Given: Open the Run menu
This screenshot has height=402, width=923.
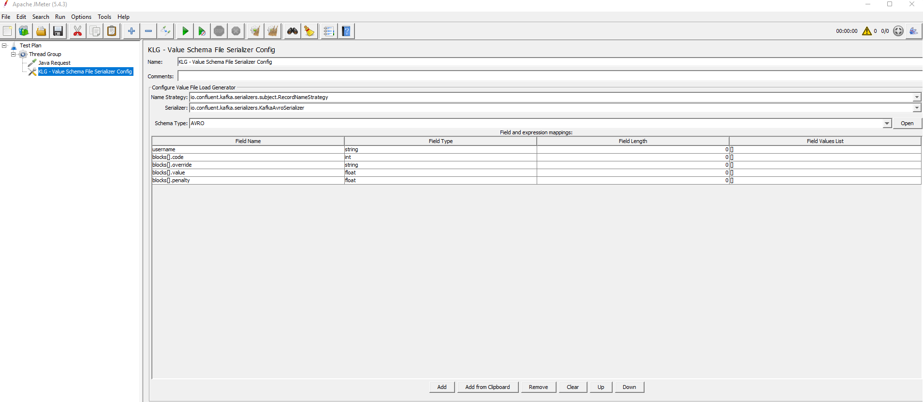Looking at the screenshot, I should tap(60, 16).
